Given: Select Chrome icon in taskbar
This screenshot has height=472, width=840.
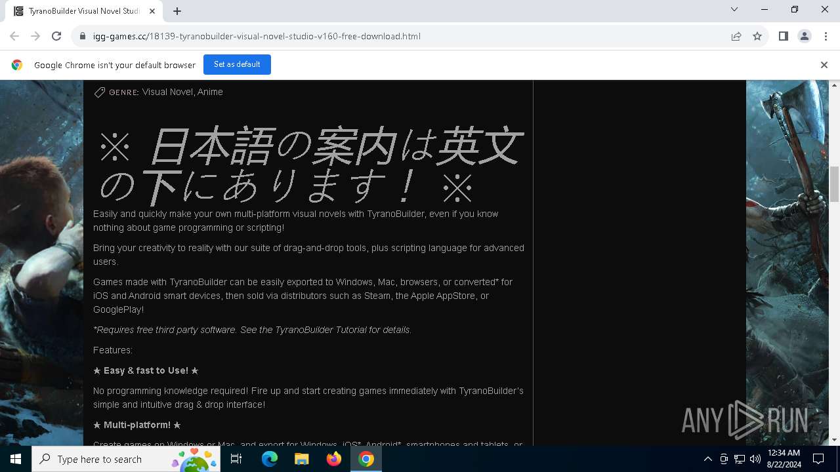Looking at the screenshot, I should point(366,459).
